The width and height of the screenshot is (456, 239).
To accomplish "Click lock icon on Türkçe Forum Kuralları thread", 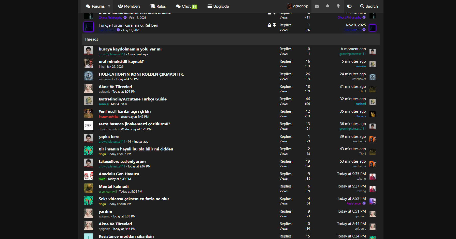I will point(269,25).
